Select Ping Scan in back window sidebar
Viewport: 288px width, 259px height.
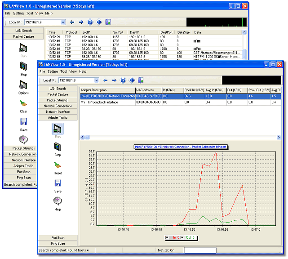[21, 178]
